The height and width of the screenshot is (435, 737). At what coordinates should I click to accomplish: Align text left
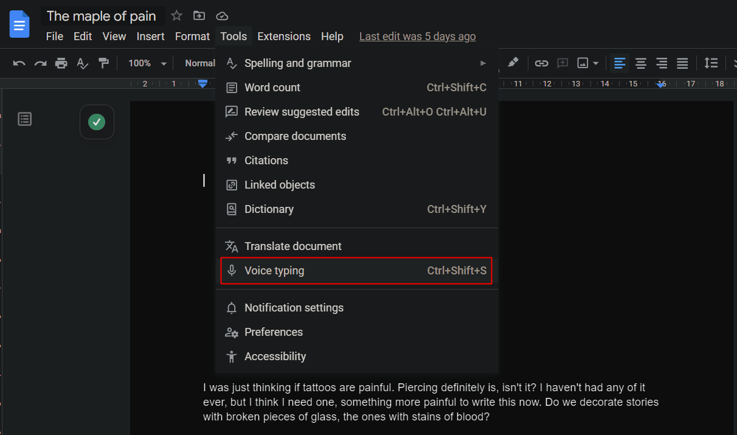[620, 63]
